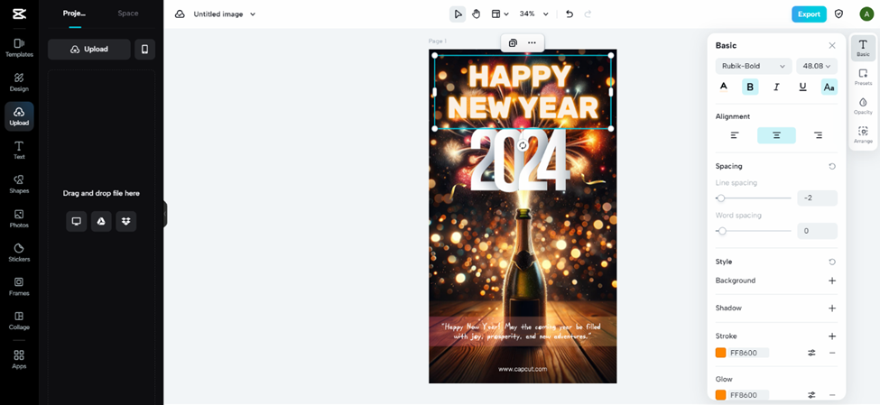Open the Collage sidebar panel

(19, 320)
